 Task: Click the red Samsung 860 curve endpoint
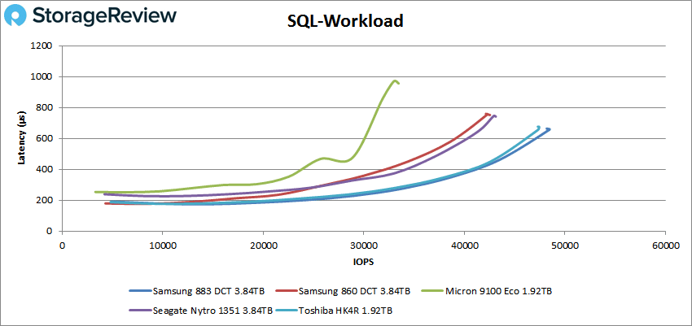coord(488,114)
